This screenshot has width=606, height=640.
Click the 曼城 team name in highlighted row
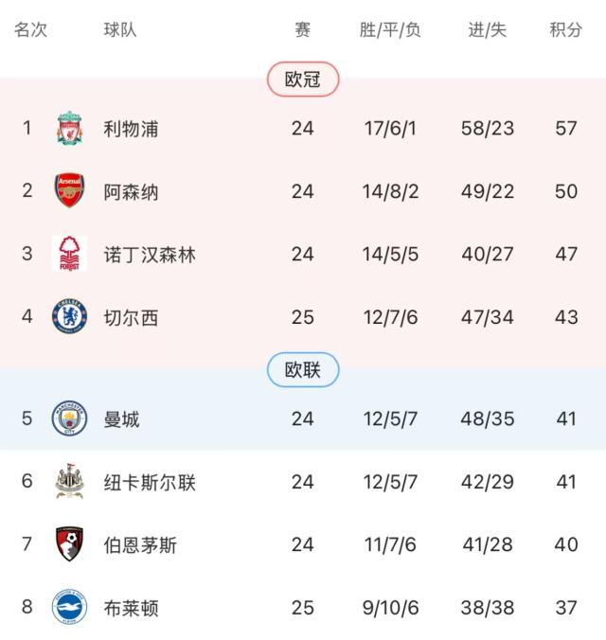[121, 419]
